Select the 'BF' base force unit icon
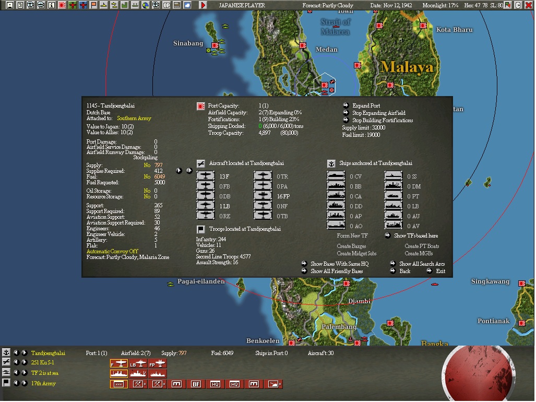The height and width of the screenshot is (402, 536). pyautogui.click(x=196, y=384)
